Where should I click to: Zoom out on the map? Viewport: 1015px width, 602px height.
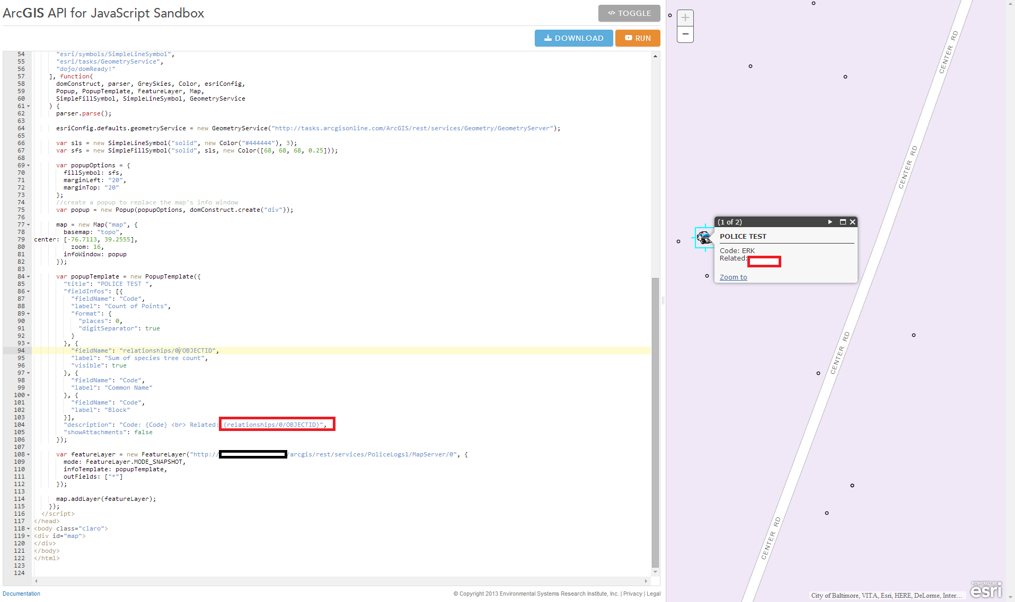(x=685, y=34)
